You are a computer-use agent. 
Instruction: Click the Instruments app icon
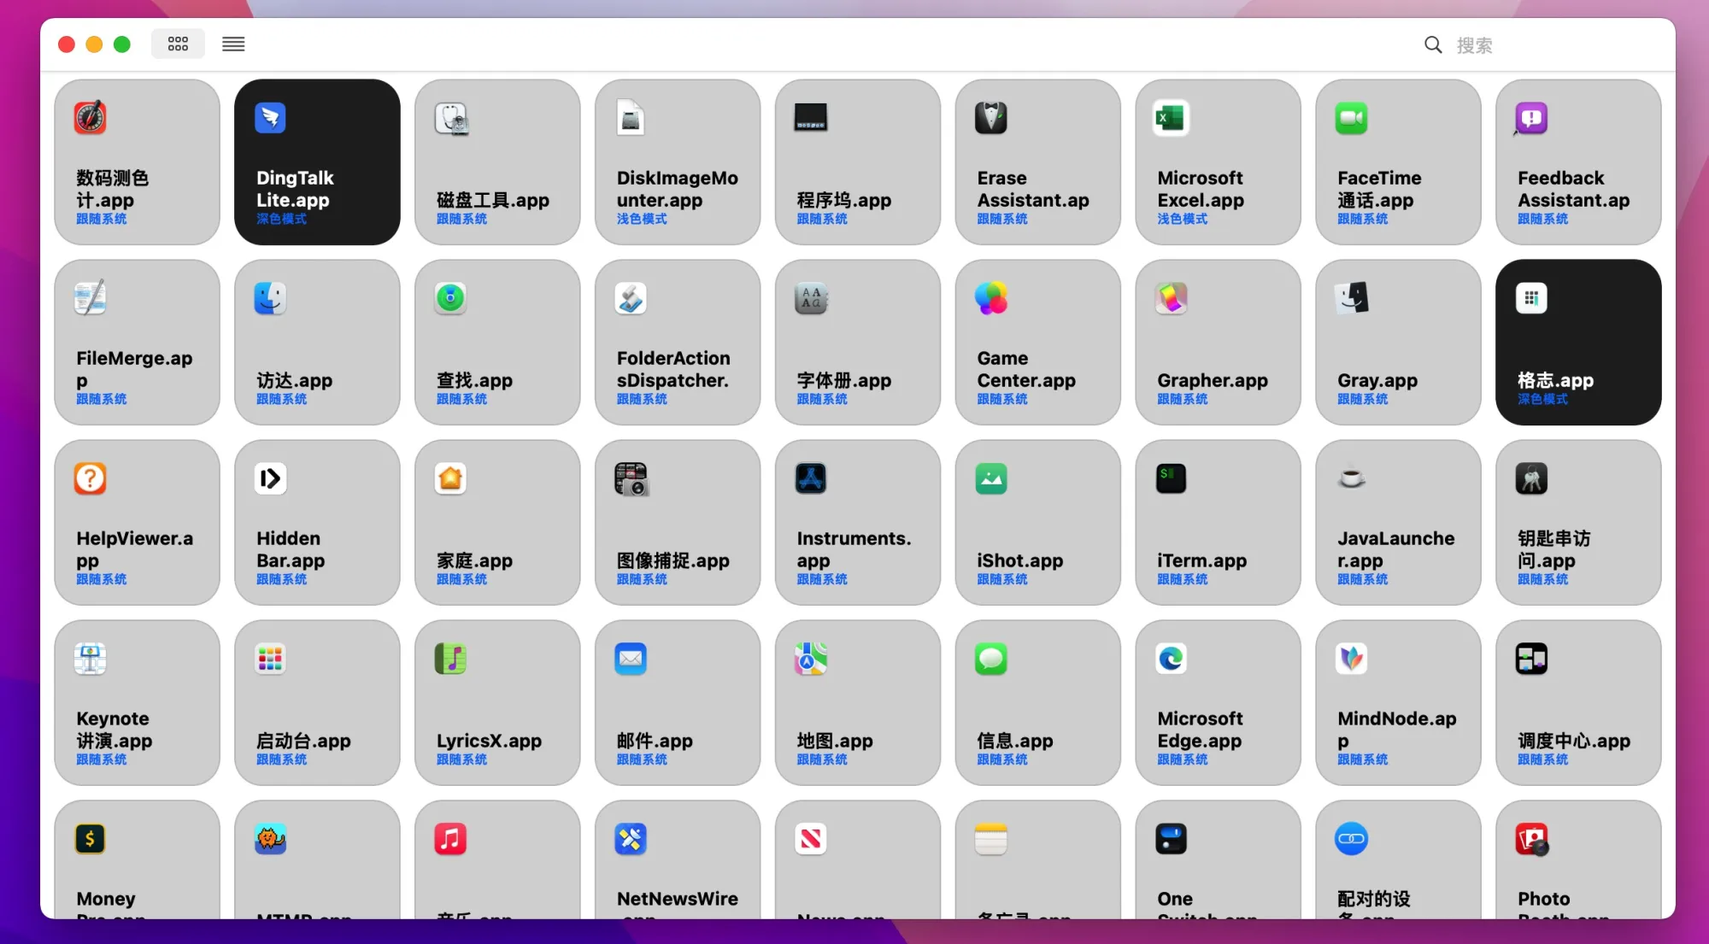coord(810,478)
